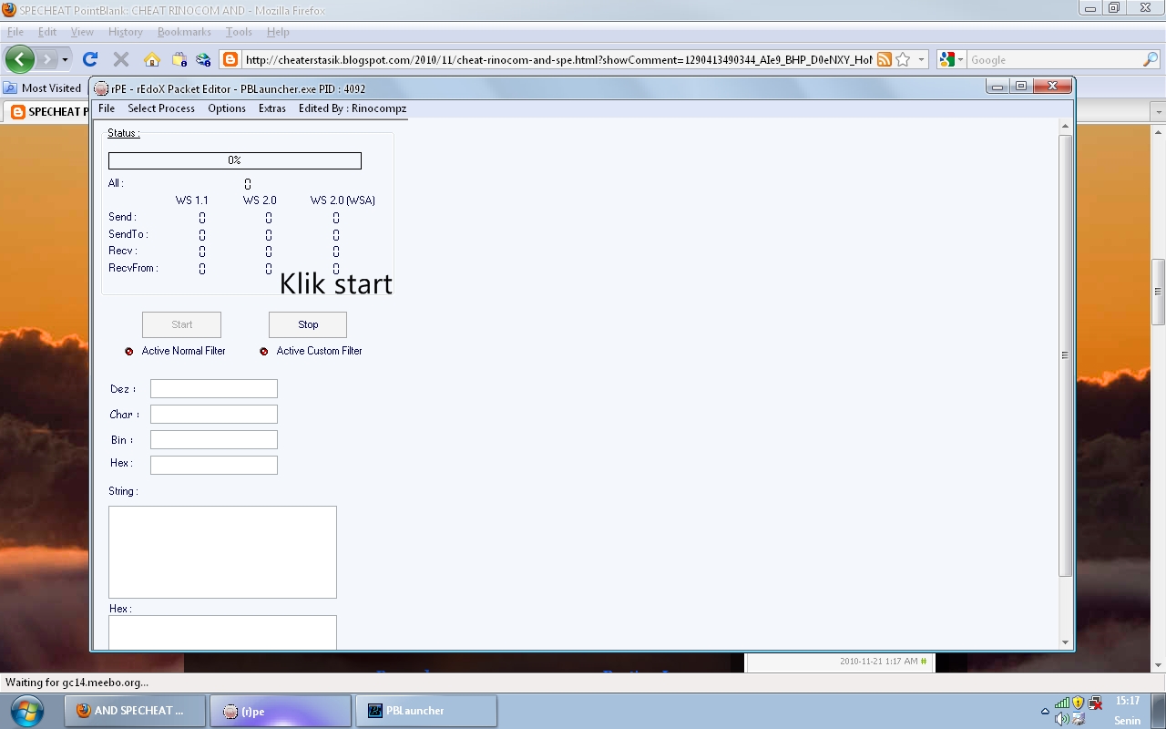Enable the Active Normal Filter option

pos(128,351)
